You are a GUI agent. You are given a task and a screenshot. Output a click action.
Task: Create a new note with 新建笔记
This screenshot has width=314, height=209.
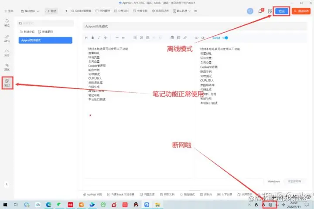point(45,32)
